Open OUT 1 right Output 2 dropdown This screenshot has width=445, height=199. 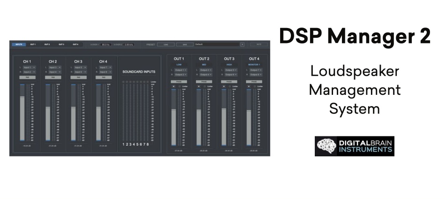[180, 74]
